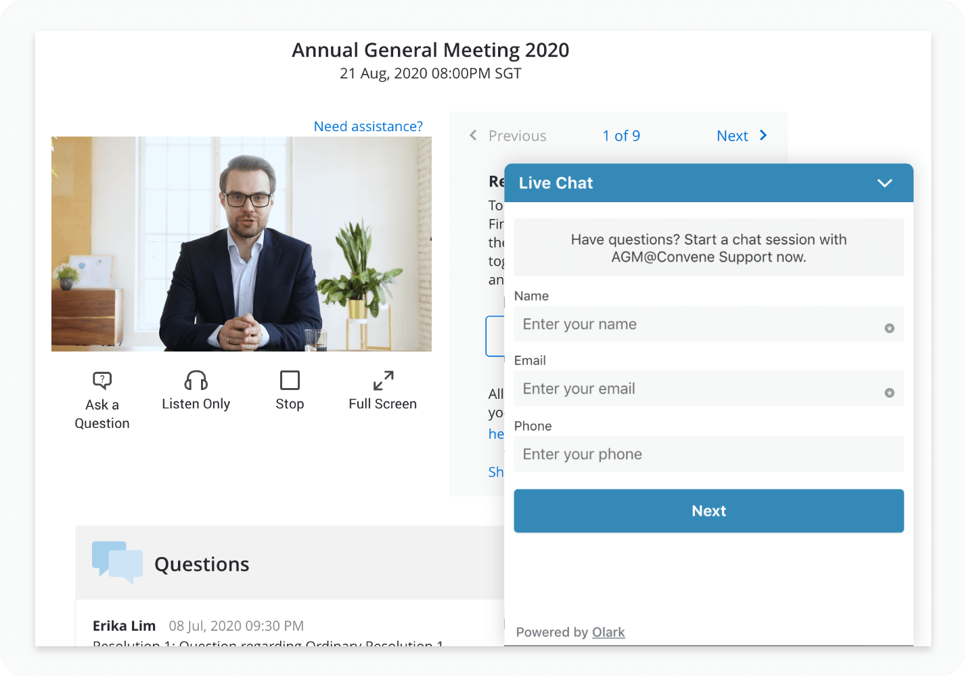The width and height of the screenshot is (965, 676).
Task: Click the speaker video stream
Action: 242,244
